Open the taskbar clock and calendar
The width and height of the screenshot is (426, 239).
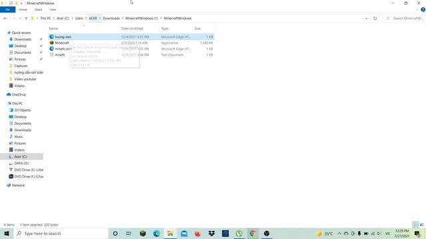(402, 234)
